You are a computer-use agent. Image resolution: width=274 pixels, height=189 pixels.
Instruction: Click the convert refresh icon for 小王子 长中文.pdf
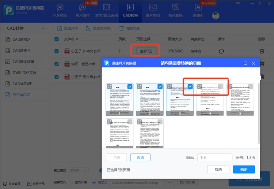pos(221,51)
